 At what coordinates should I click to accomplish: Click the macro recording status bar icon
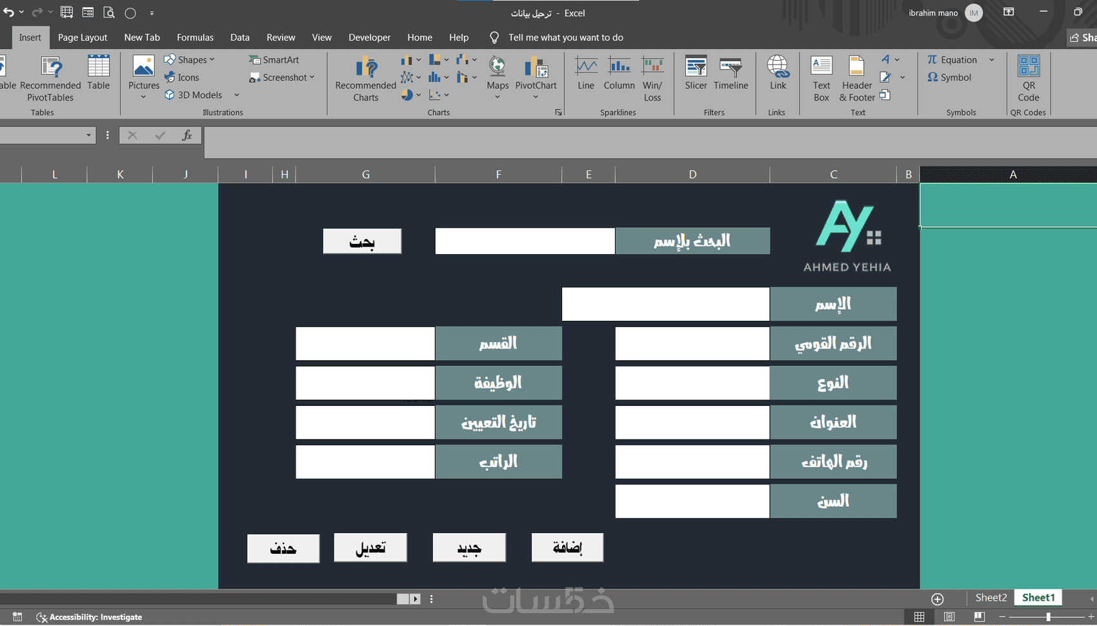pyautogui.click(x=17, y=617)
